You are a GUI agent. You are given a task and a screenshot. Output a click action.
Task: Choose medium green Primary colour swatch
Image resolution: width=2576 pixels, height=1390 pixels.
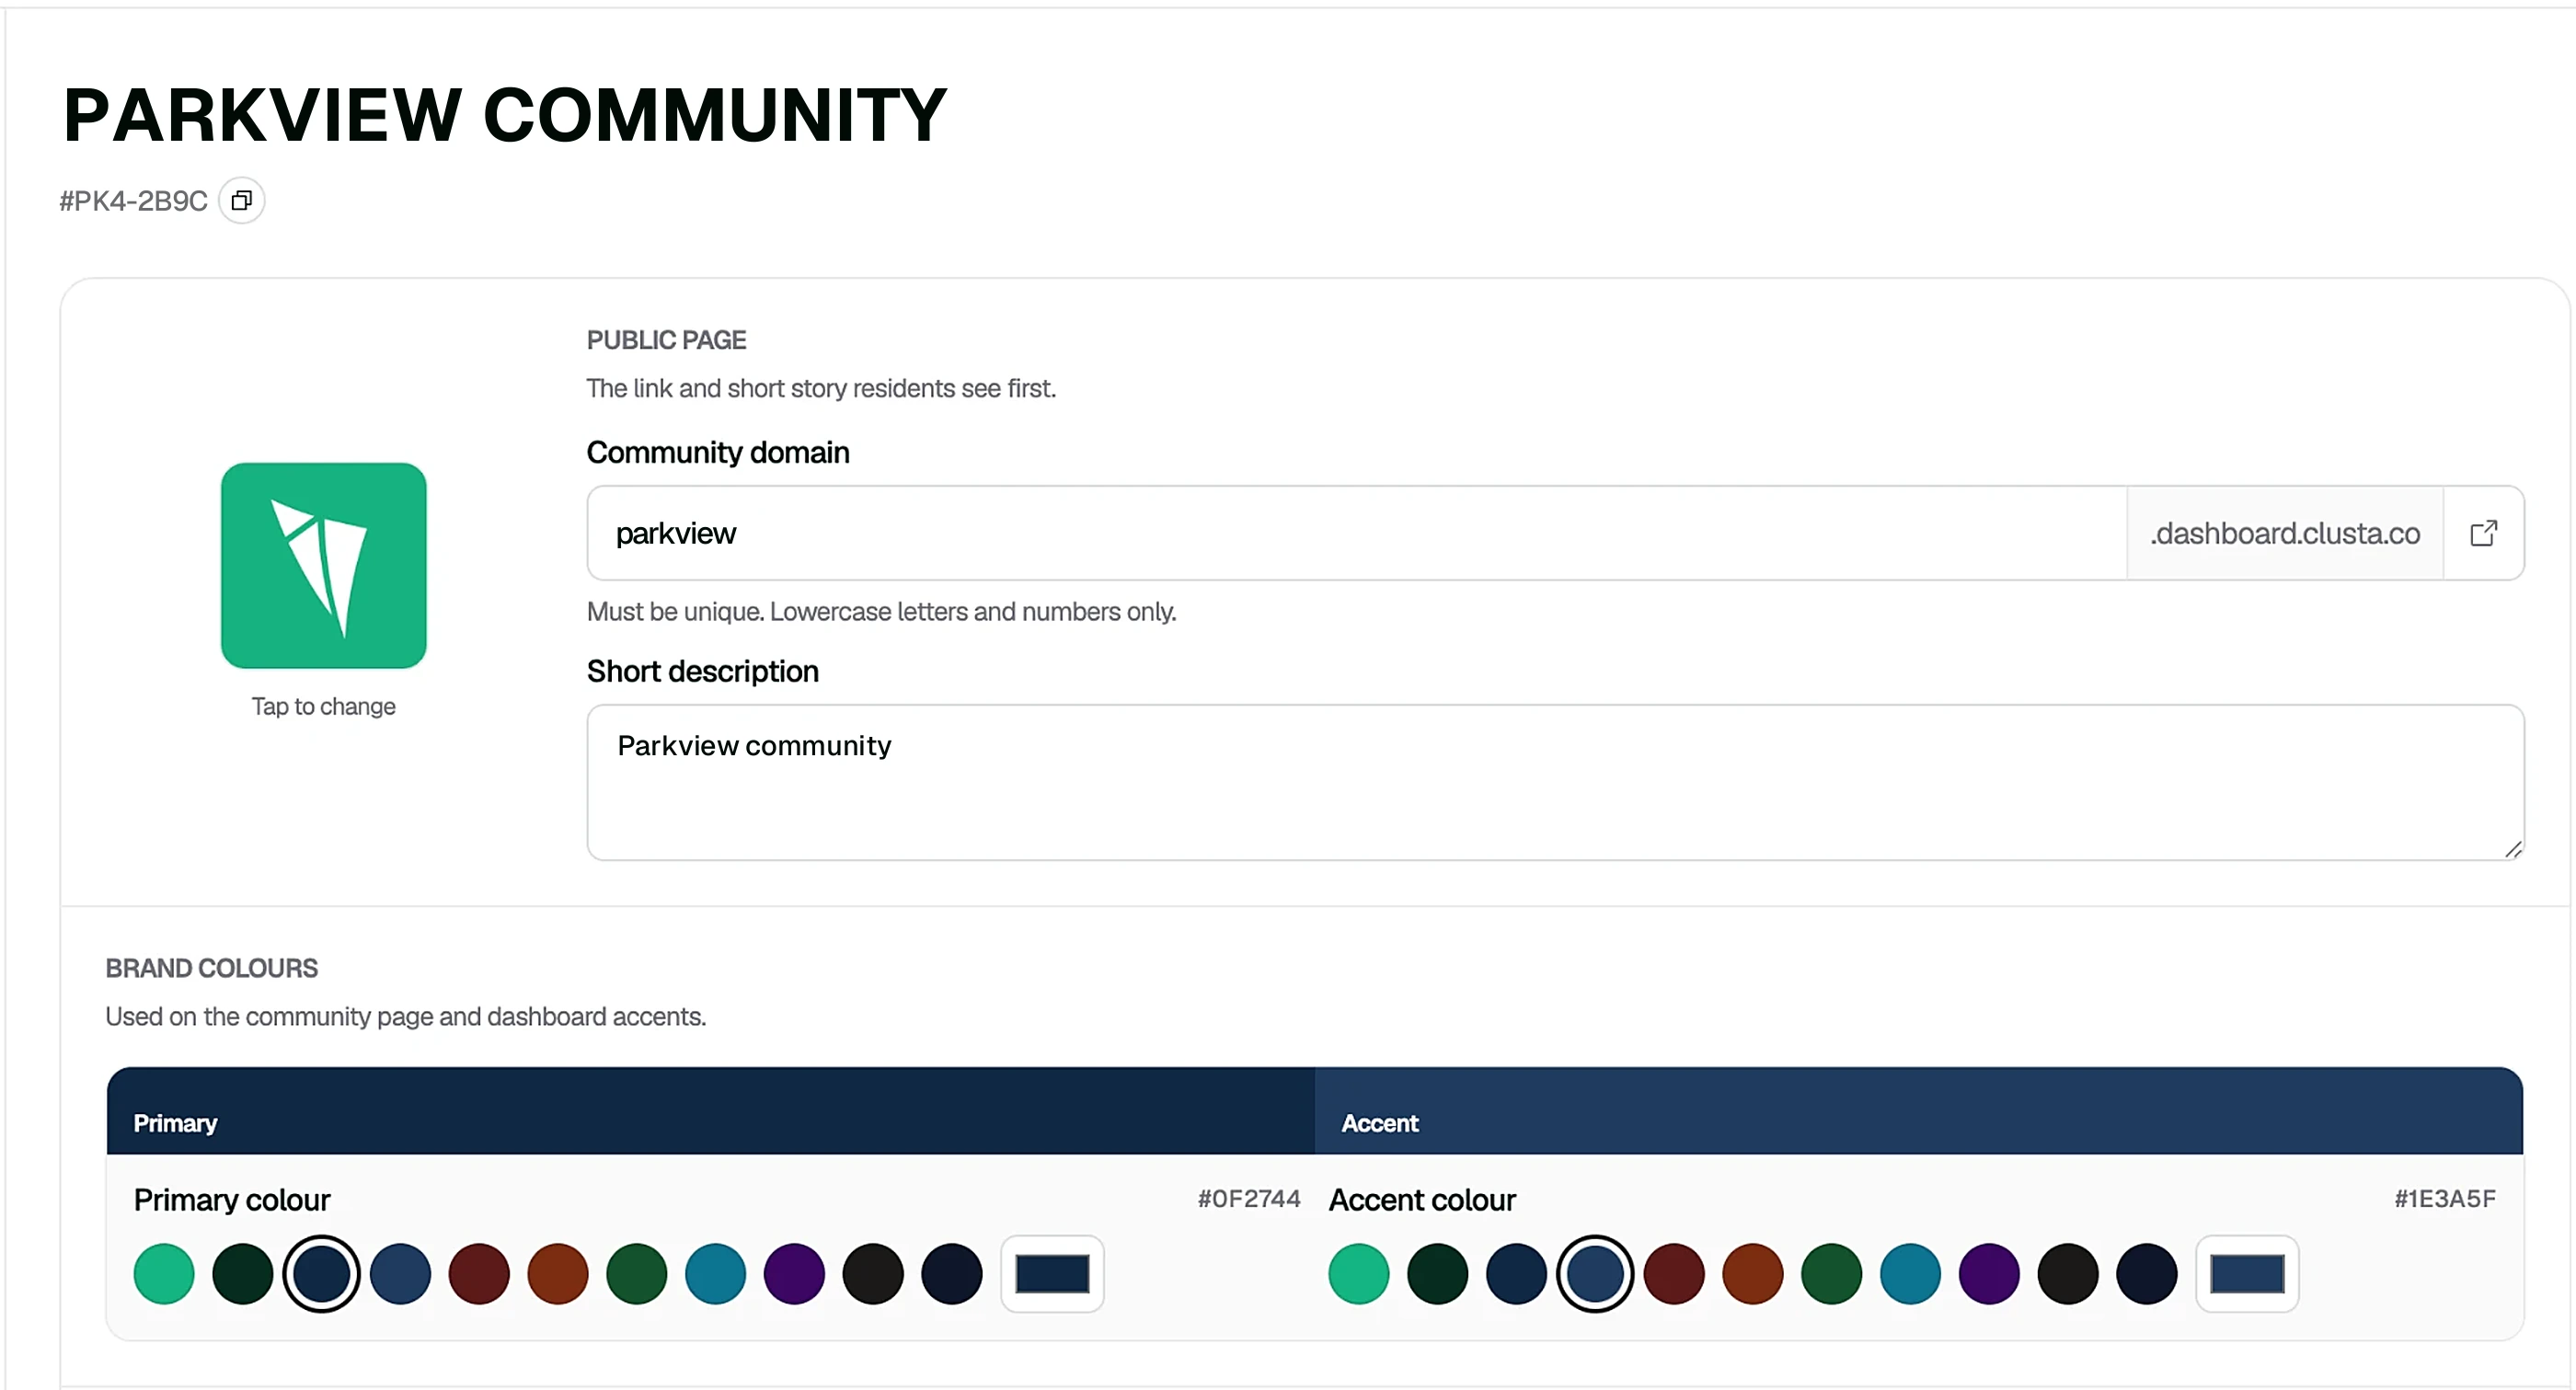tap(637, 1273)
